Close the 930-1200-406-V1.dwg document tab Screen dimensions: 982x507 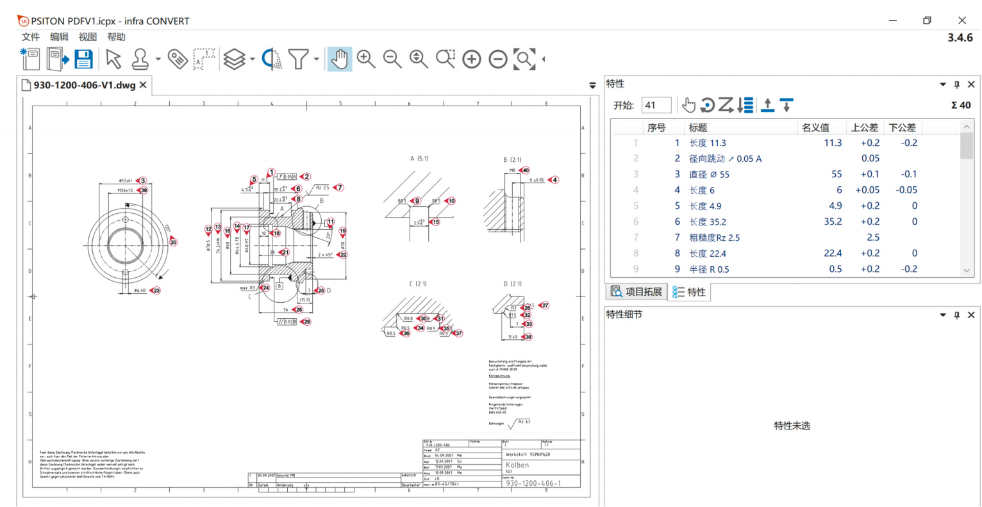[143, 84]
